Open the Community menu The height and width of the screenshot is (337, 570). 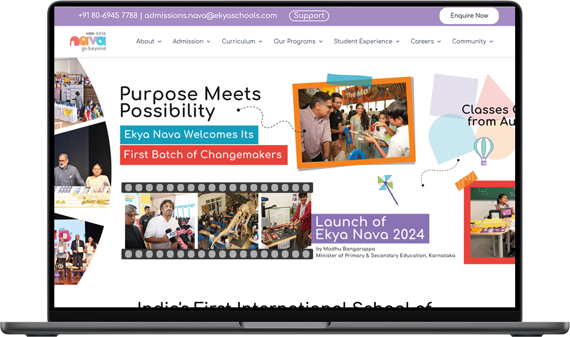tap(472, 41)
